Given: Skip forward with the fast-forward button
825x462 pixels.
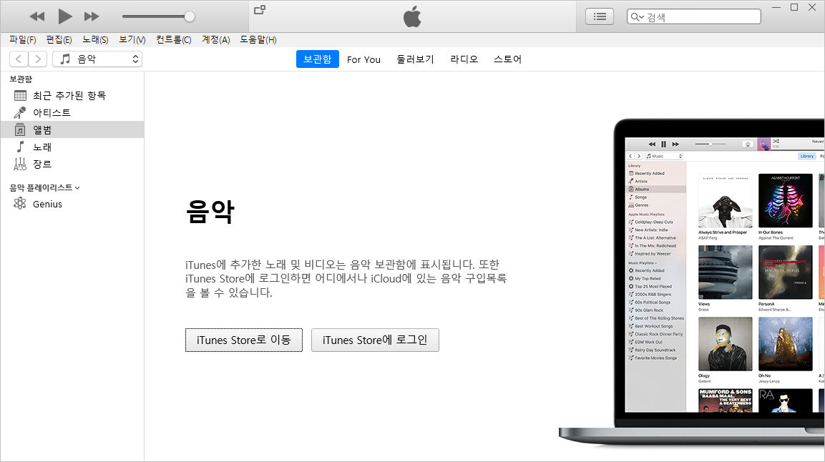Looking at the screenshot, I should click(x=92, y=16).
